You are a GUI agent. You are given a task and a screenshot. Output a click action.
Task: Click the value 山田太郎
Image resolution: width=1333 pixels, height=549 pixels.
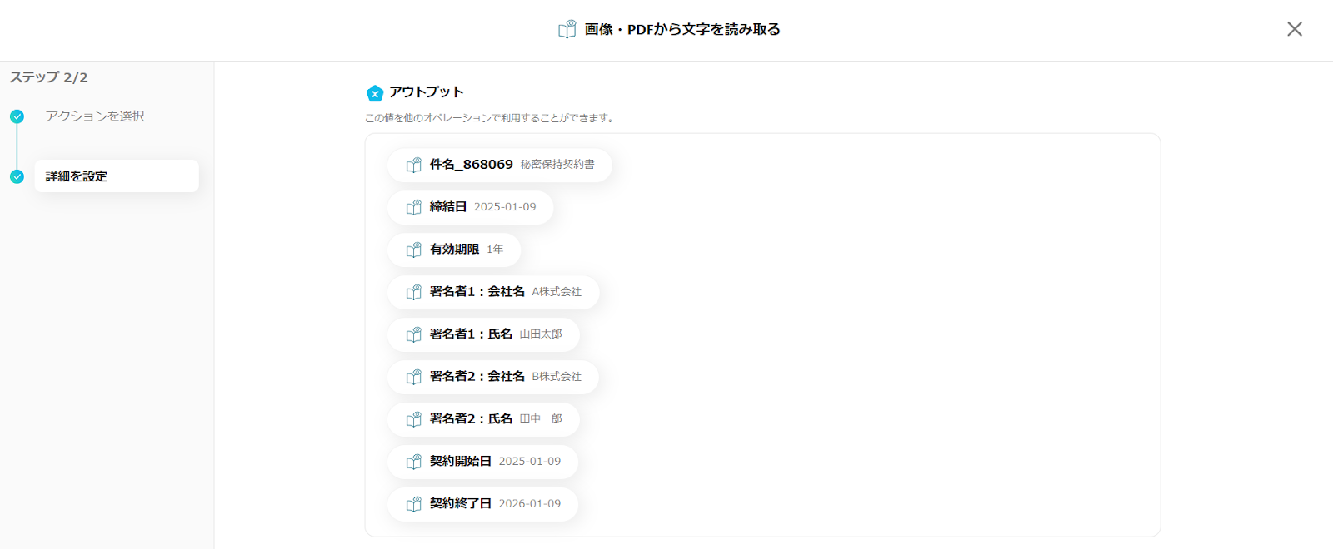click(x=541, y=334)
